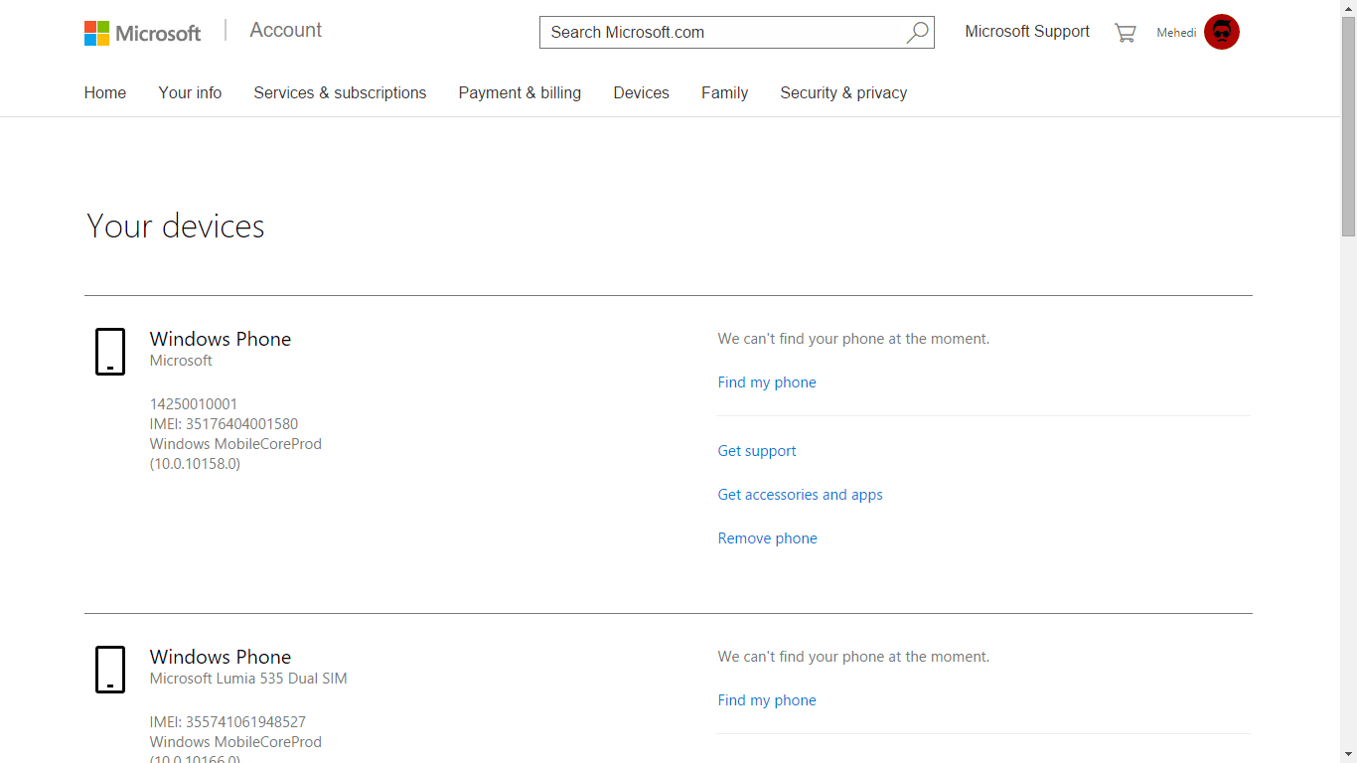The width and height of the screenshot is (1357, 763).
Task: Open the shopping cart icon
Action: coord(1125,33)
